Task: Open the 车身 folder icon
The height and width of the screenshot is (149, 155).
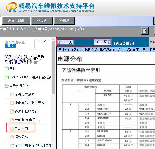Action: click(x=7, y=69)
